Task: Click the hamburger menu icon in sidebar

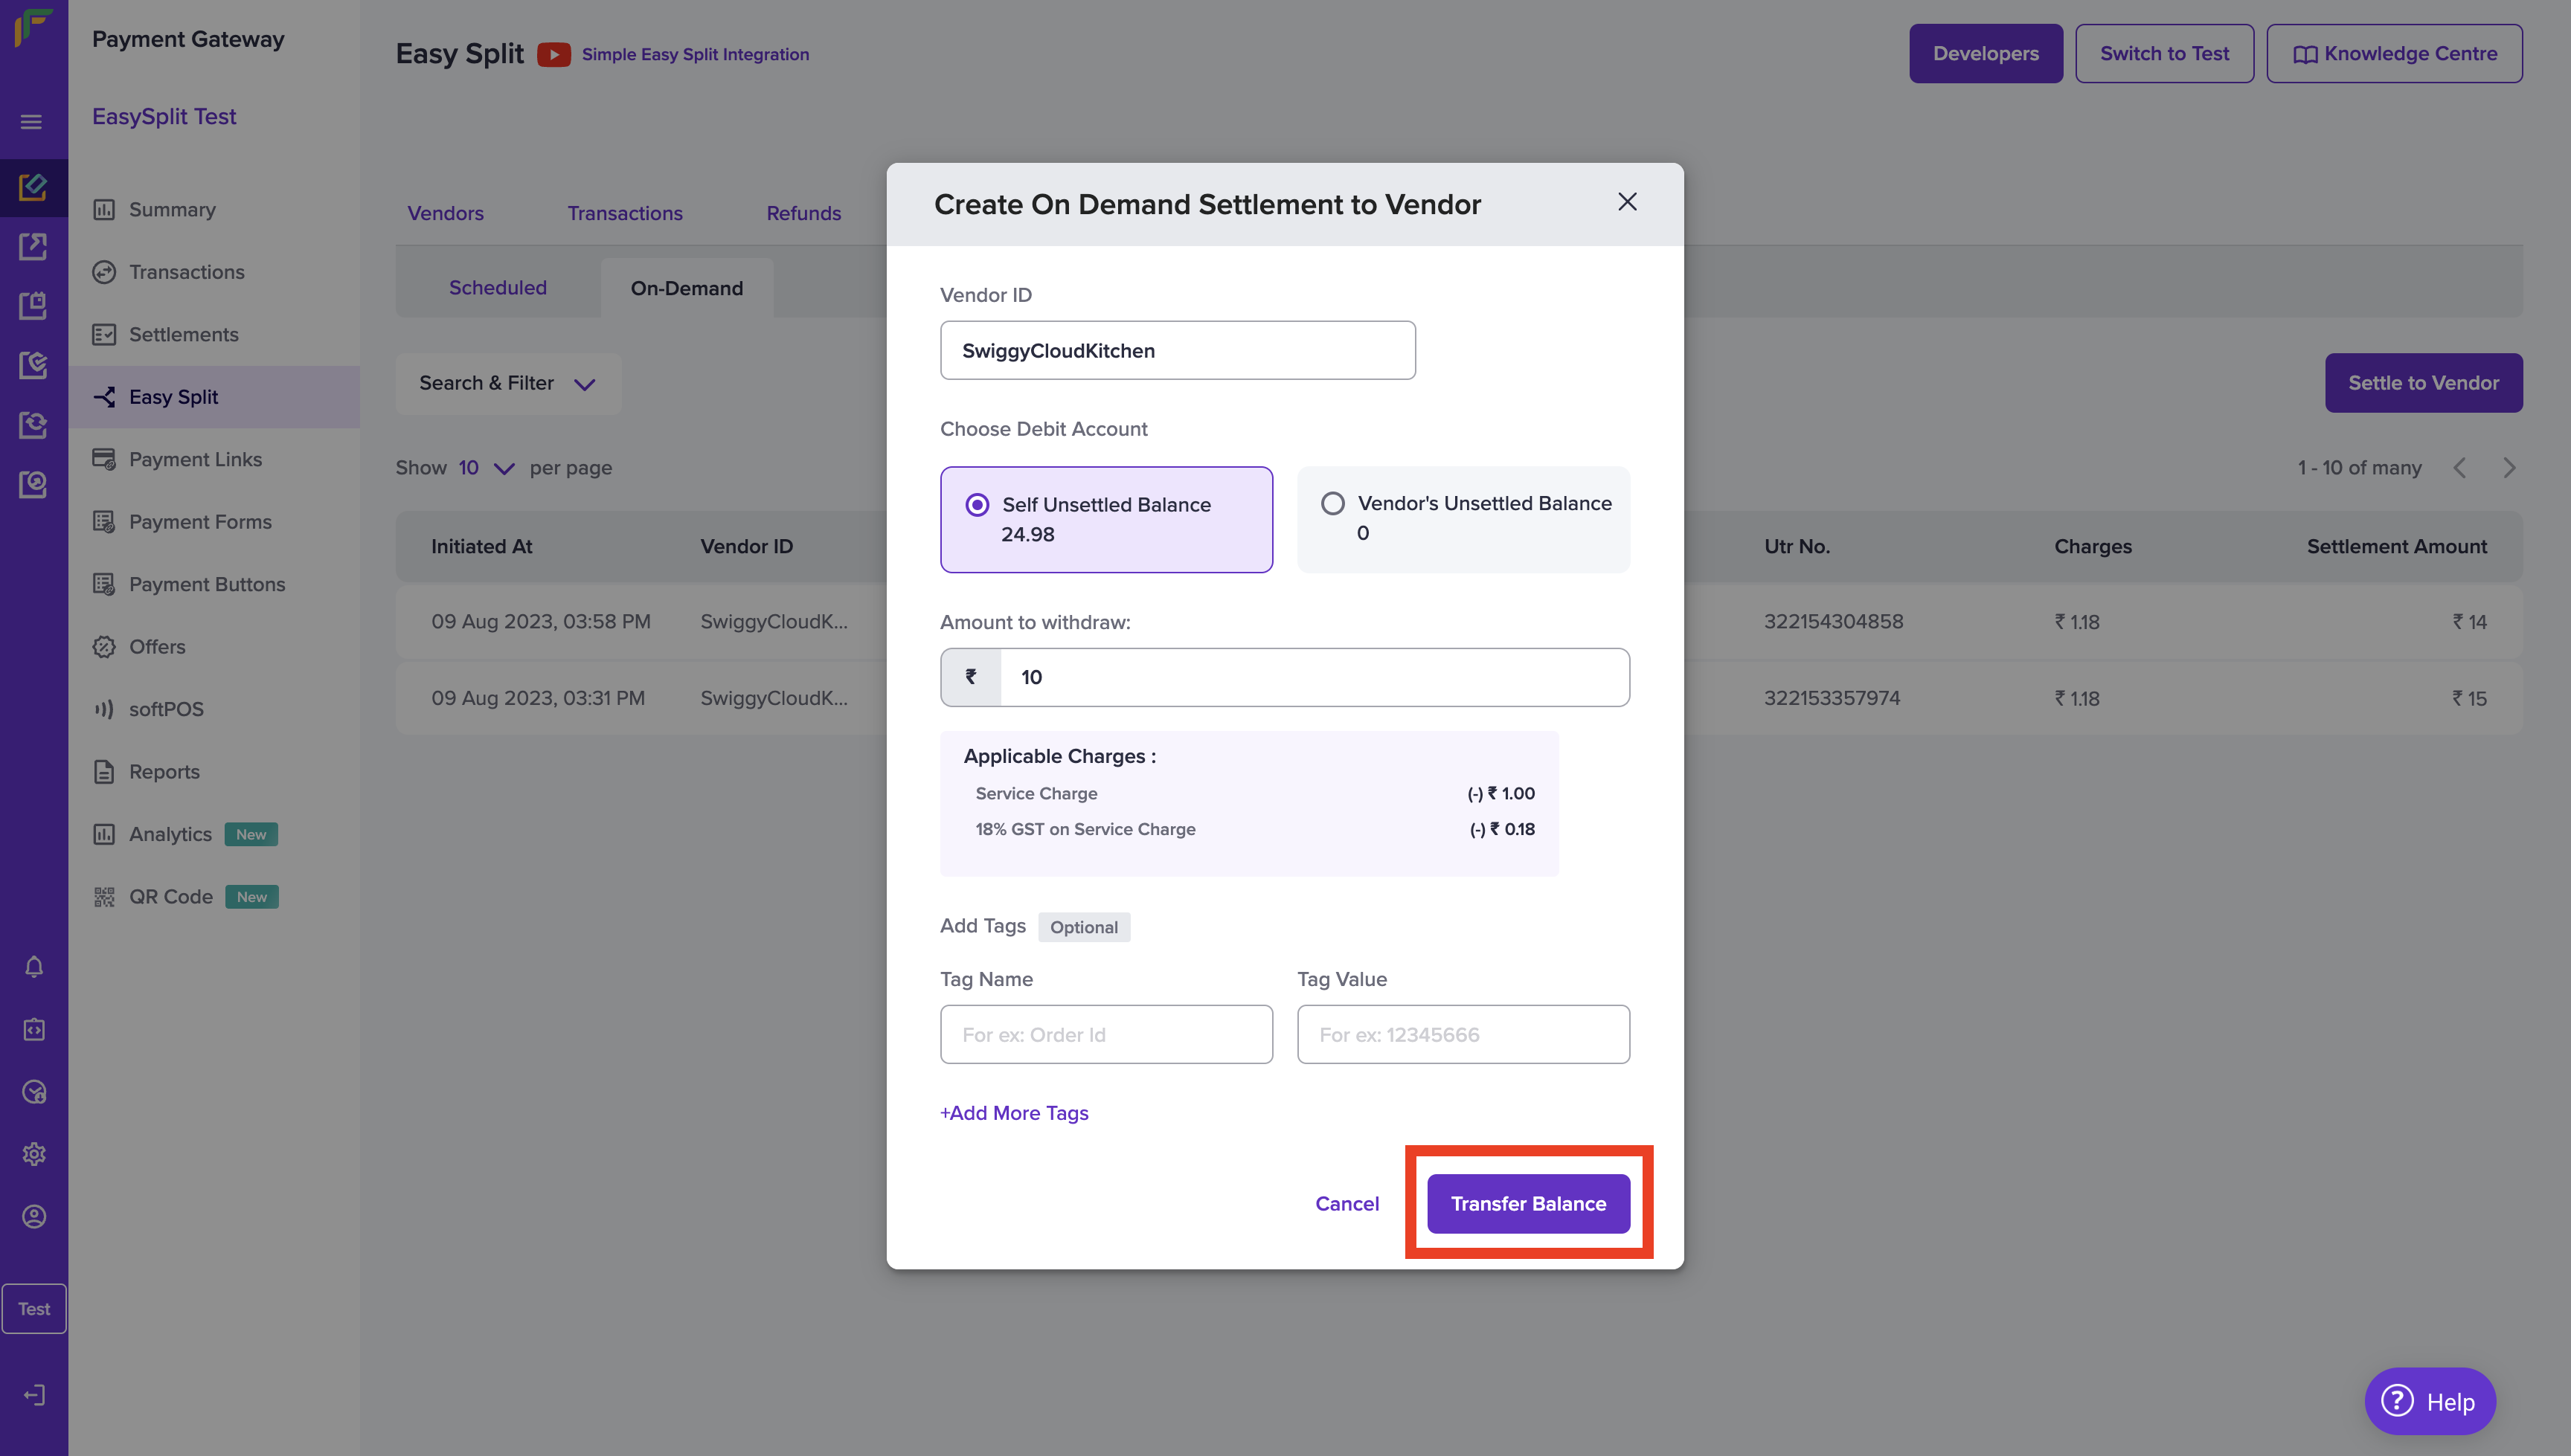Action: (x=32, y=122)
